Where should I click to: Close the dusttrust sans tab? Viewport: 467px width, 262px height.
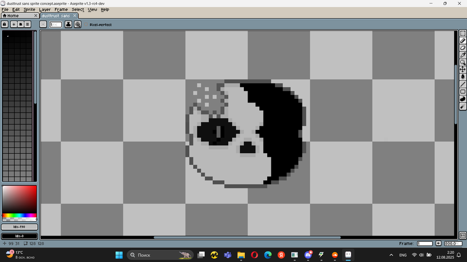[x=75, y=16]
